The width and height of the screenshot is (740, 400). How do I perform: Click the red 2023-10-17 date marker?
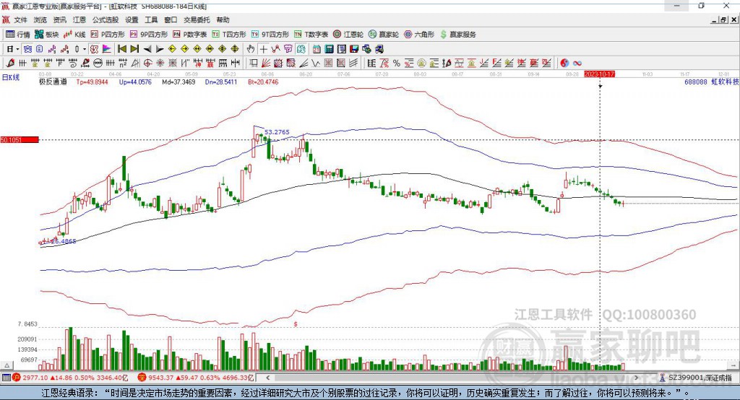click(x=599, y=74)
